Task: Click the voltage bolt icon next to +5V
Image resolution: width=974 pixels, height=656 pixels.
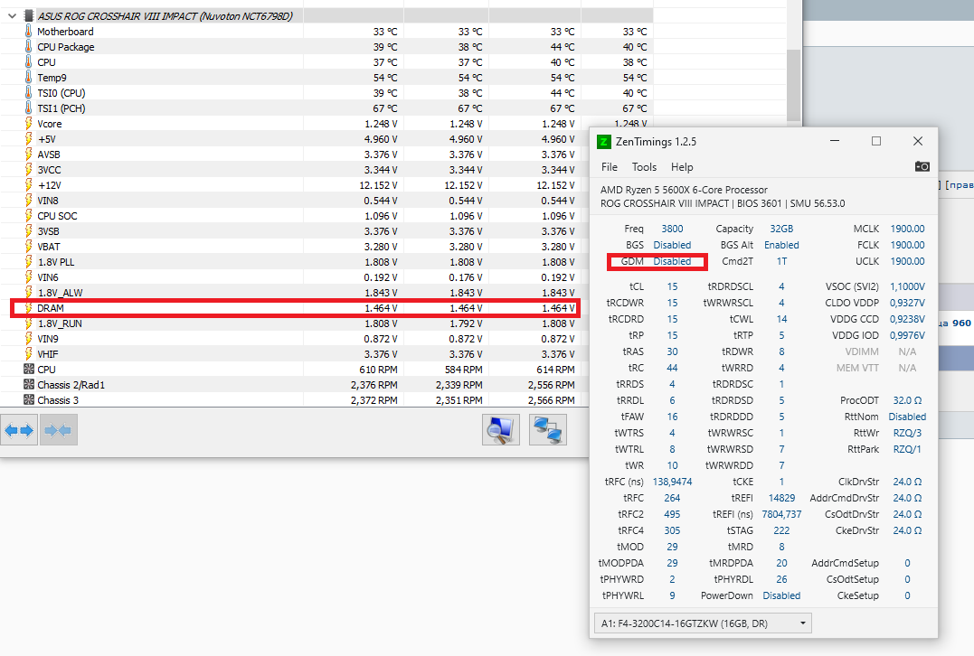Action: pyautogui.click(x=29, y=139)
